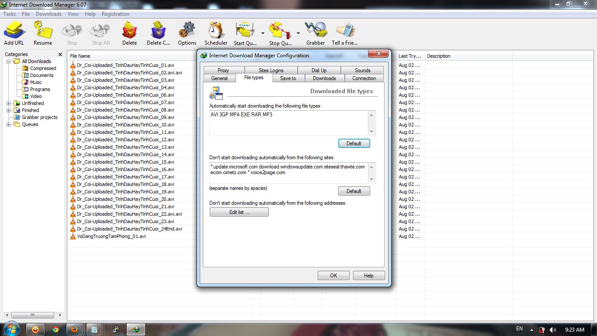The height and width of the screenshot is (336, 597).
Task: Select Dr_Coi-Uploaded_TinhDauHayTinhCuoi_24End.avi row
Action: coord(126,229)
